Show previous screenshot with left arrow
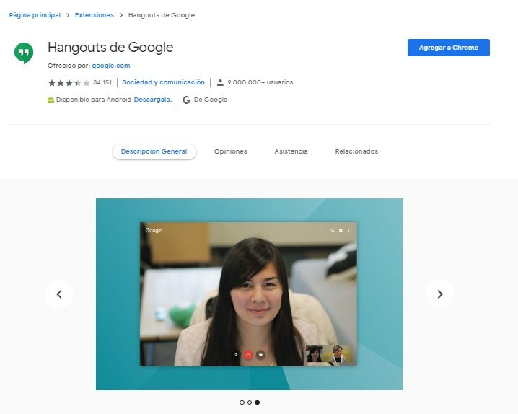The image size is (518, 414). coord(59,294)
